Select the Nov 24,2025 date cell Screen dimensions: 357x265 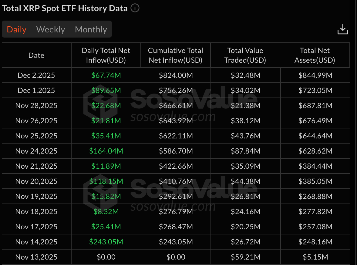(36, 151)
